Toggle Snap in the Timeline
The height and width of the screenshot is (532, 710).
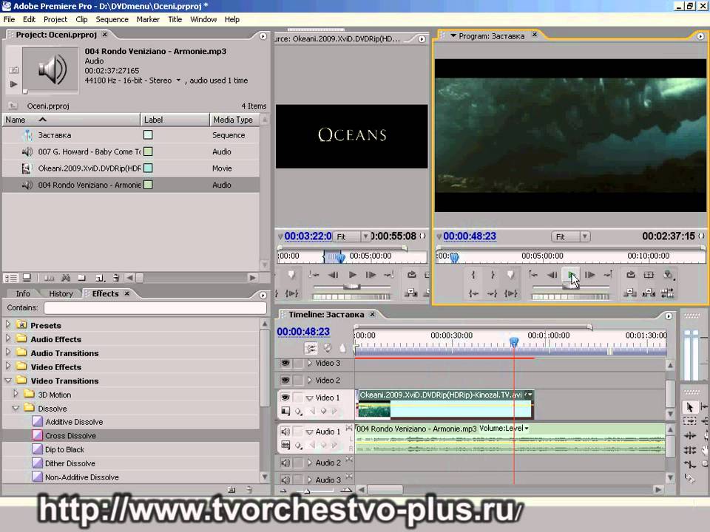click(311, 348)
